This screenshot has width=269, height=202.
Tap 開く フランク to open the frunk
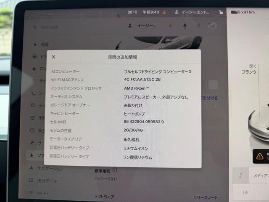[249, 69]
